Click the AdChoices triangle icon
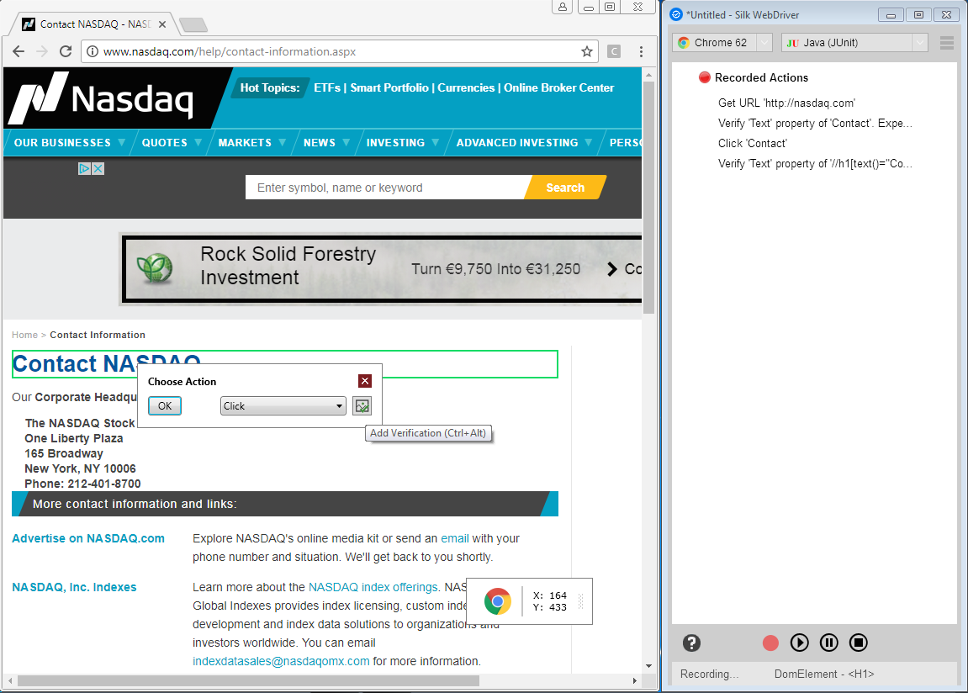This screenshot has width=968, height=693. click(x=85, y=168)
